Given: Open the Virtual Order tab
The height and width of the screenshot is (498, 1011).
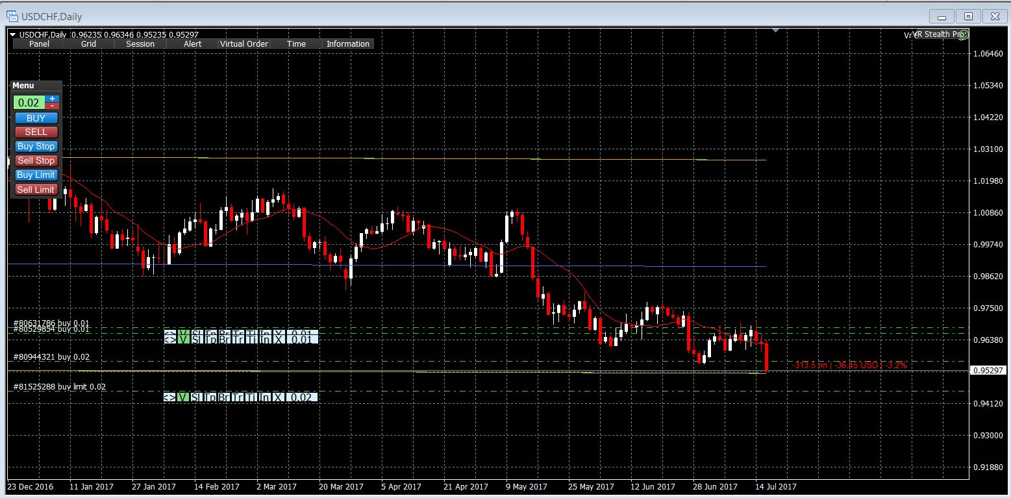Looking at the screenshot, I should coord(244,44).
